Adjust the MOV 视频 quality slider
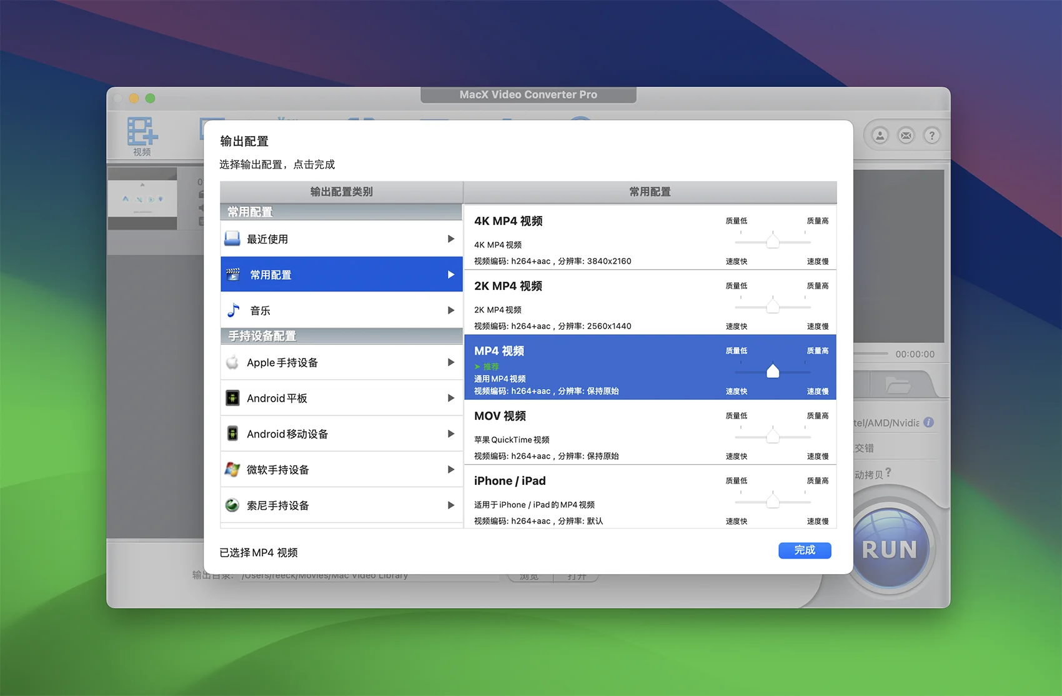This screenshot has height=696, width=1062. tap(773, 436)
